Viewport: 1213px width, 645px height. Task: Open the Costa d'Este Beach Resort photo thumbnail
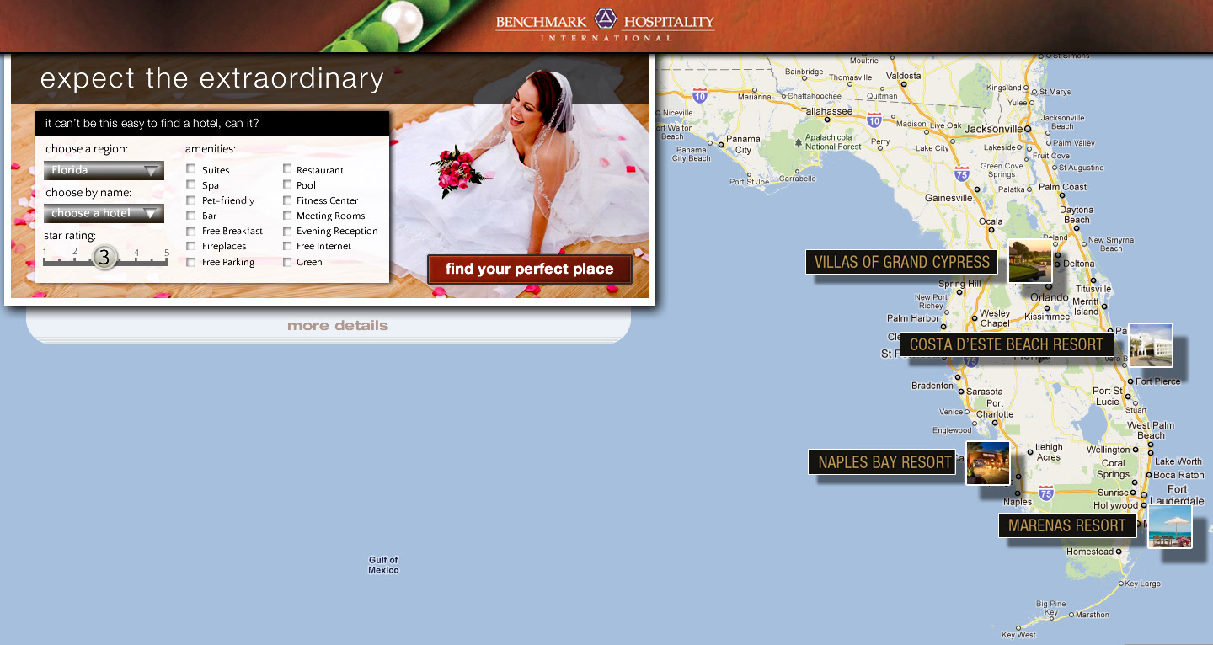pos(1151,345)
